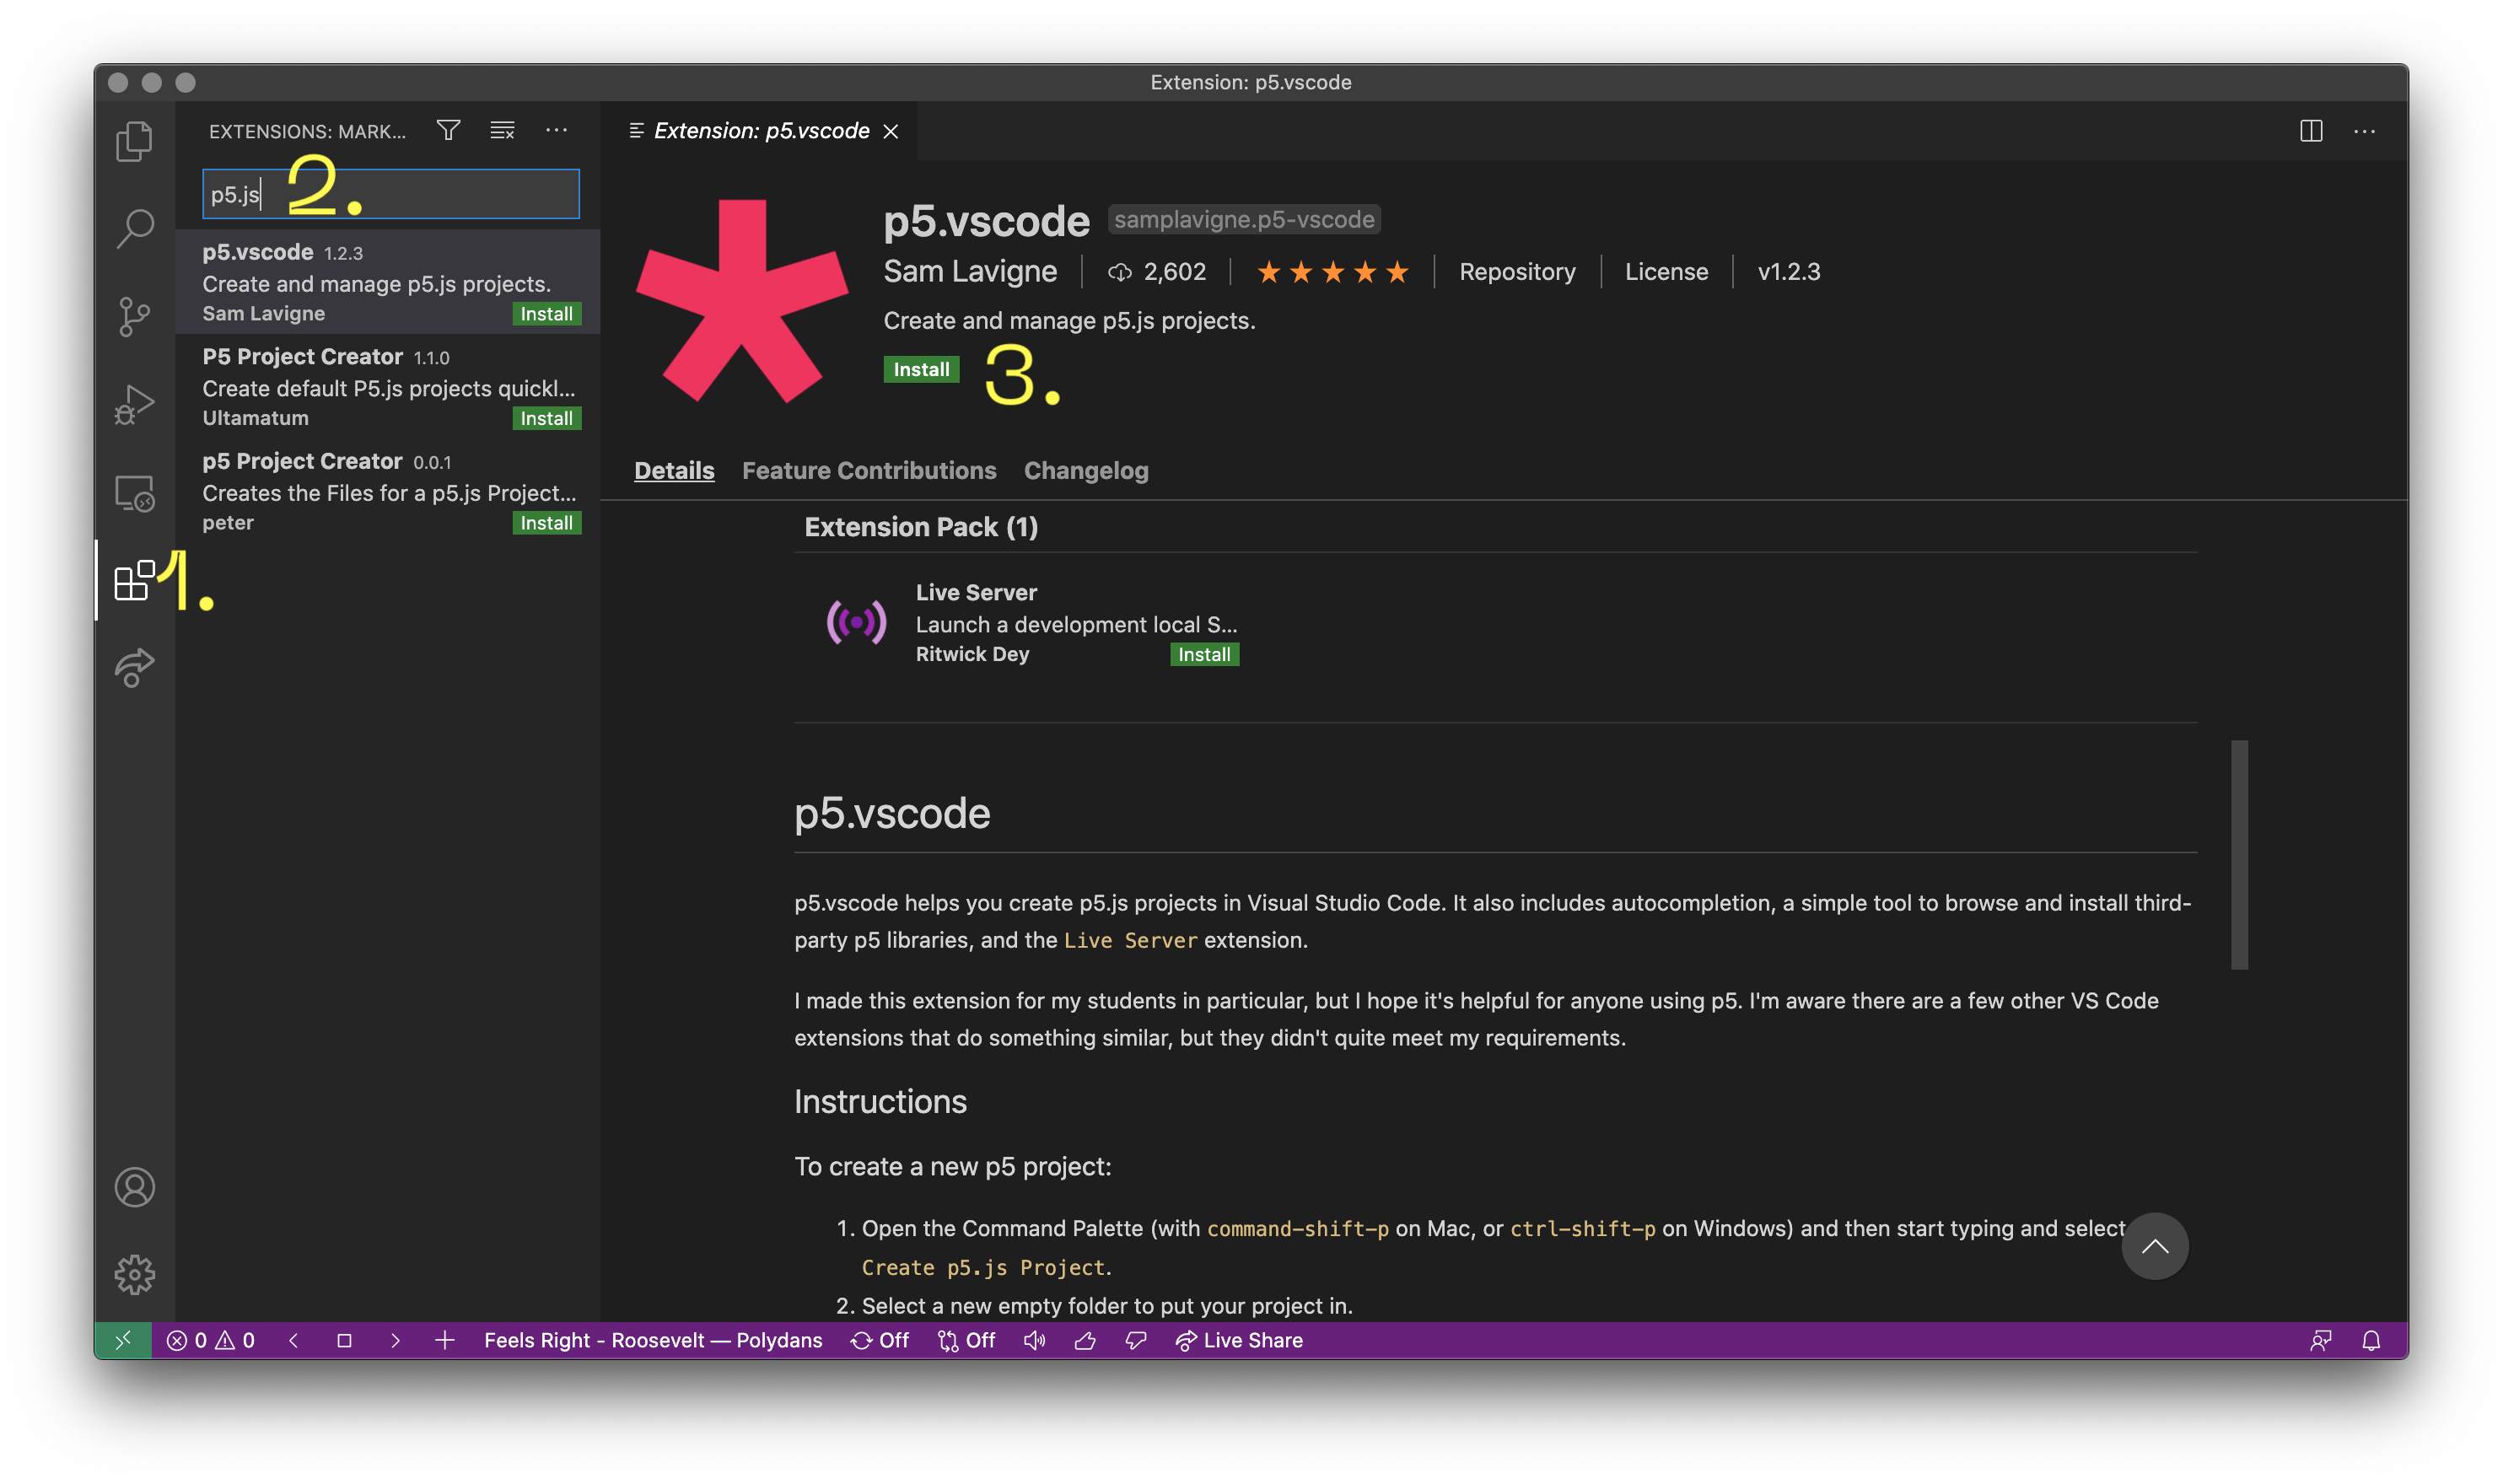This screenshot has width=2503, height=1484.
Task: Click the scroll-to-top arrow button
Action: pos(2153,1246)
